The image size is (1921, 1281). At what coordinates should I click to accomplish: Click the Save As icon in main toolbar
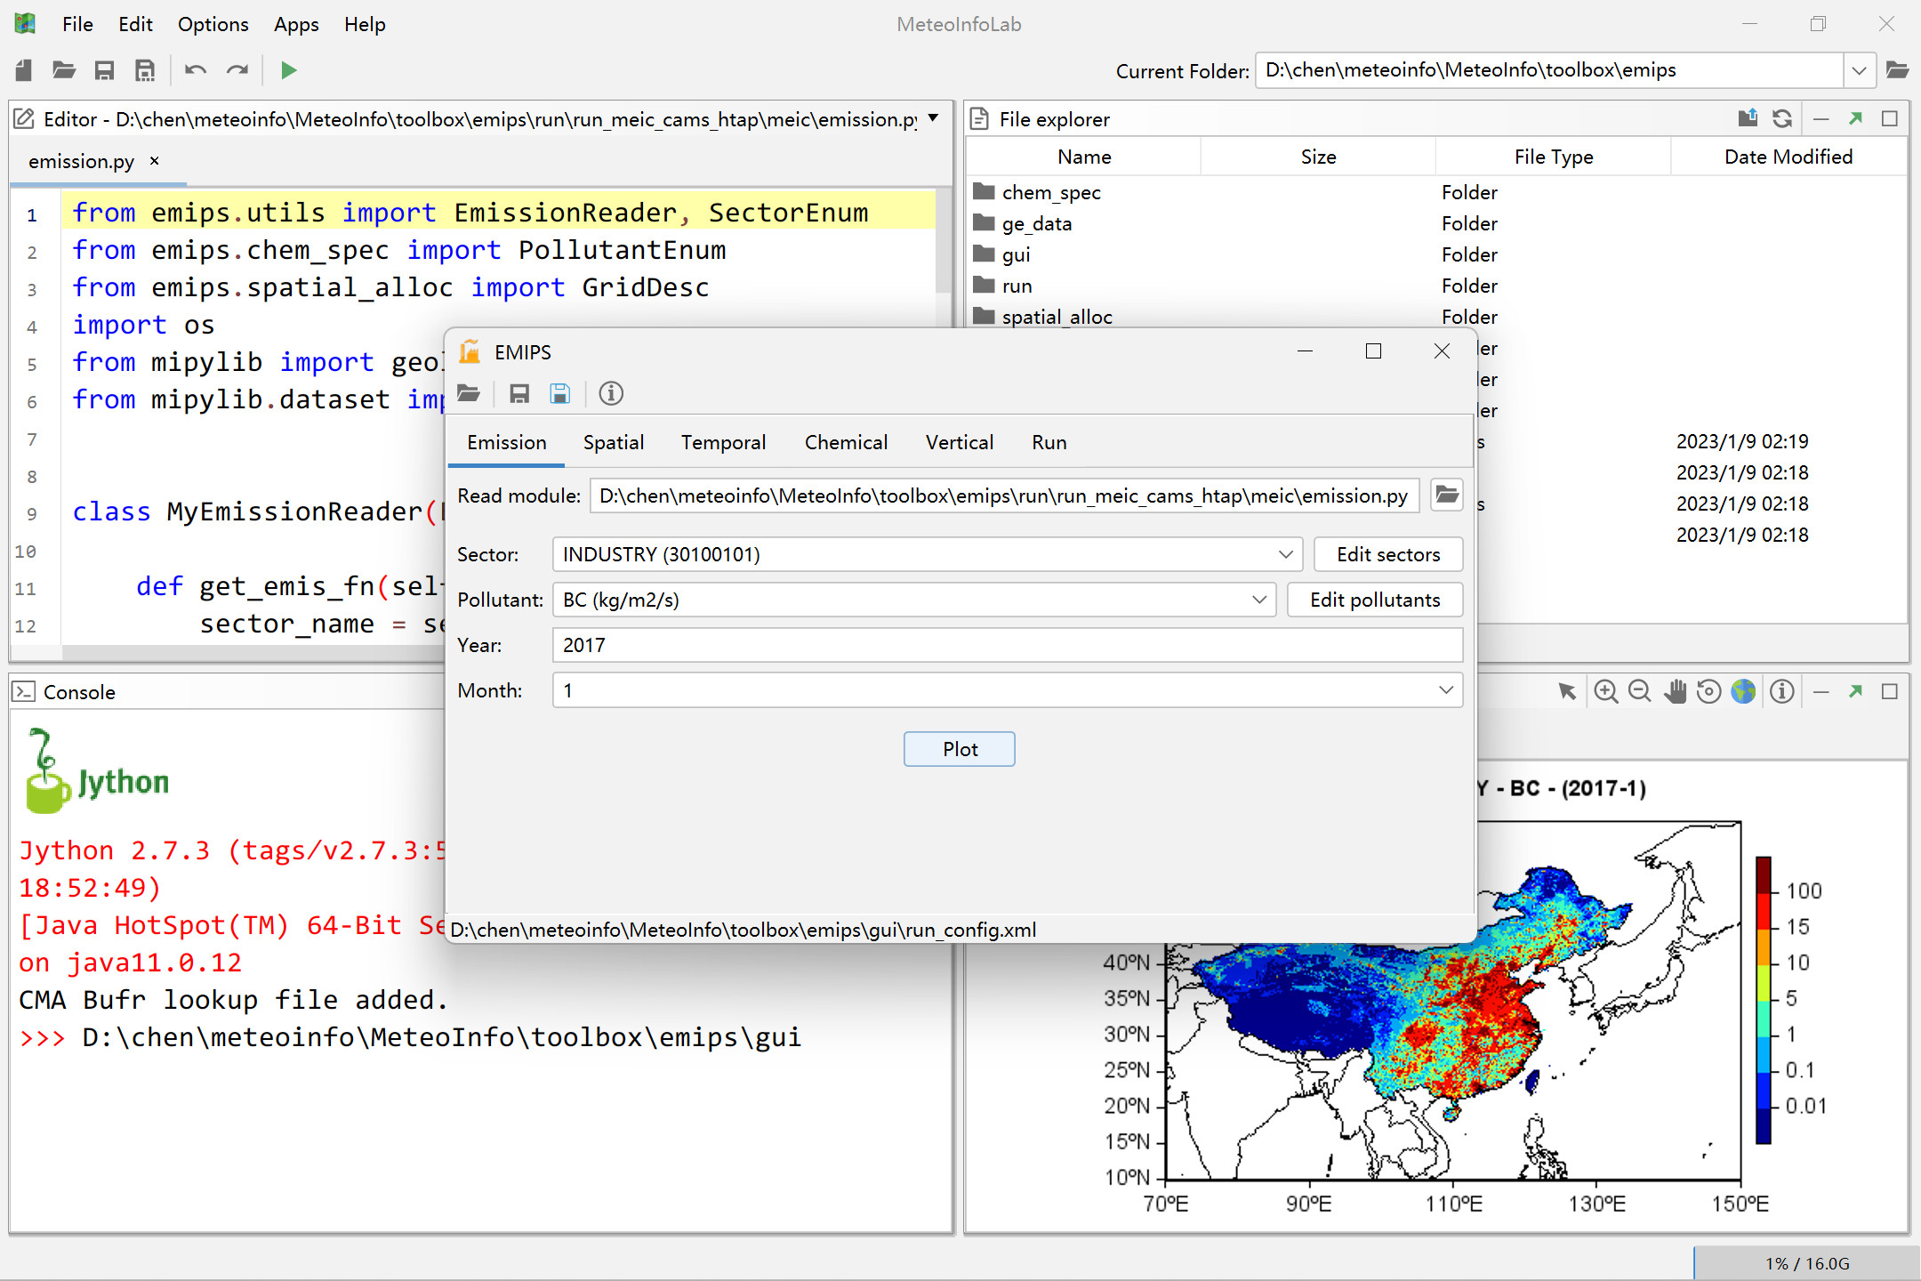coord(145,70)
